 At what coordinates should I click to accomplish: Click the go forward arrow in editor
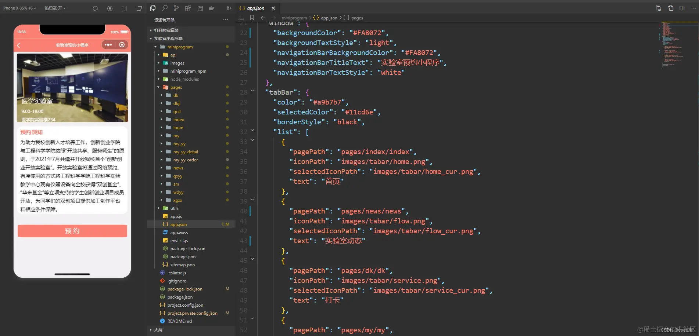tap(273, 18)
